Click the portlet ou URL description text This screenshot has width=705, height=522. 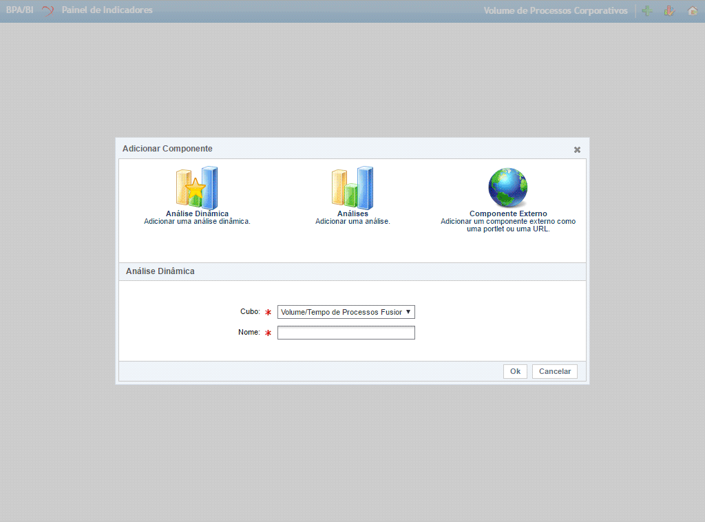[x=508, y=225]
